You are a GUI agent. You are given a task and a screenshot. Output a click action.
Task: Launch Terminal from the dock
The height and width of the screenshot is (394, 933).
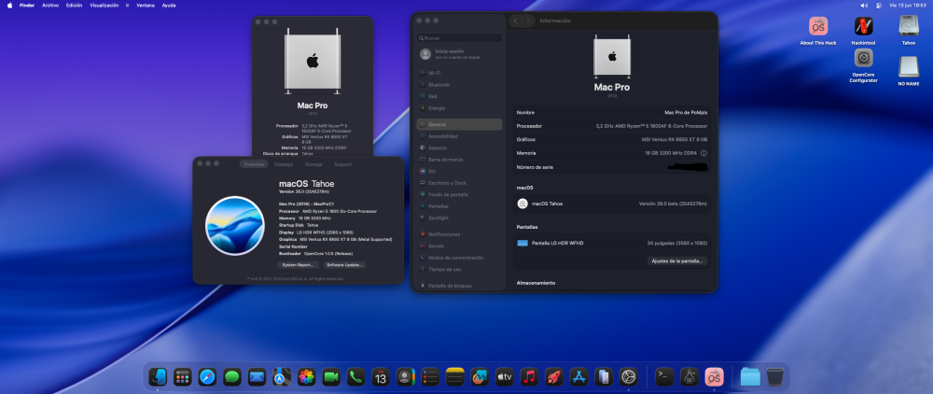click(664, 377)
